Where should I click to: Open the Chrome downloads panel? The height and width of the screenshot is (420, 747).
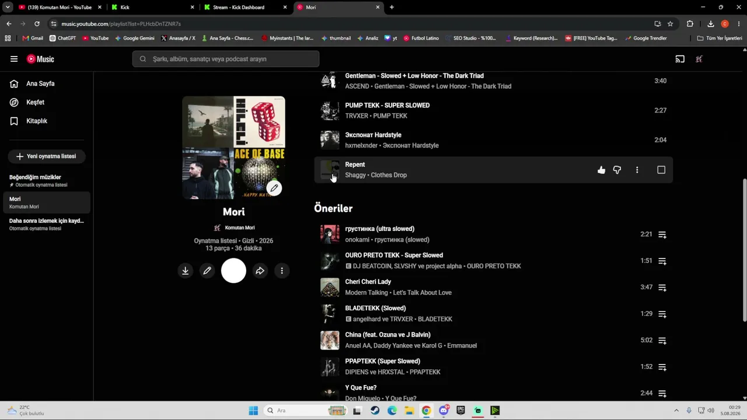(710, 24)
